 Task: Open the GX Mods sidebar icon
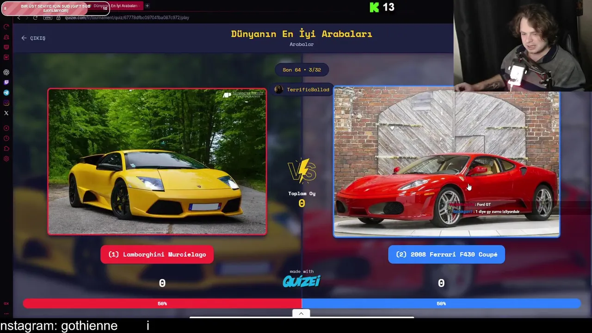pyautogui.click(x=6, y=57)
